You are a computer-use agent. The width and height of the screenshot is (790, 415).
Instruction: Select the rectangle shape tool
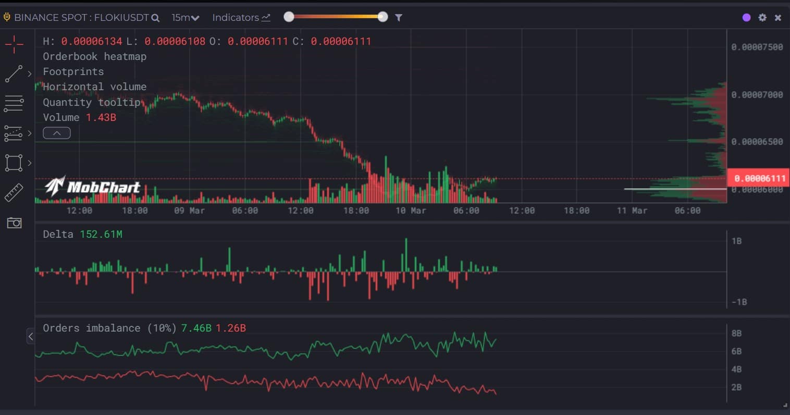[x=14, y=163]
